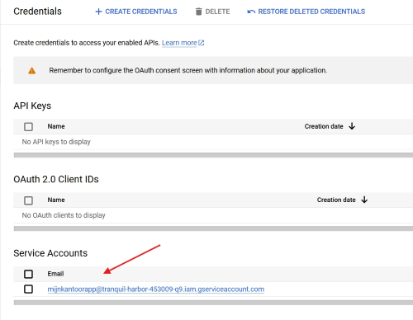Tick checkbox for mijnkantoorapp service account
This screenshot has height=320, width=413.
click(28, 289)
